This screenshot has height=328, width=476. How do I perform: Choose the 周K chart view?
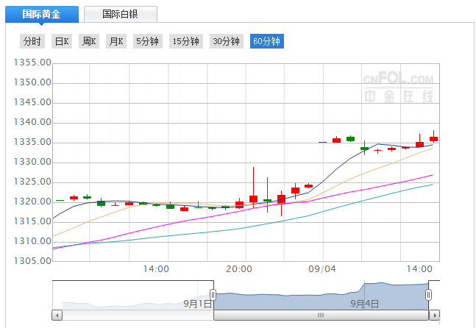tap(89, 41)
